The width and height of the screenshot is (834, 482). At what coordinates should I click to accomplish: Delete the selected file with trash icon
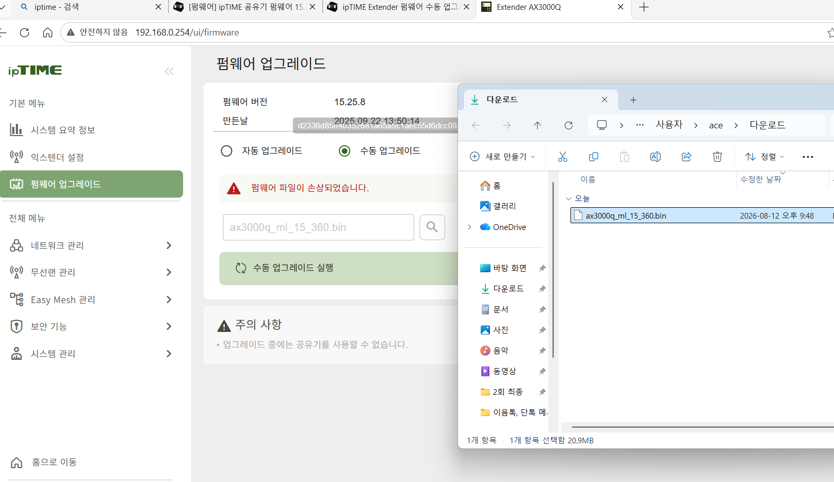pos(717,157)
